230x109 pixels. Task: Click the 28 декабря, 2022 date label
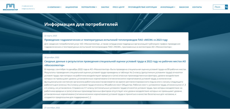pyautogui.click(x=52, y=57)
